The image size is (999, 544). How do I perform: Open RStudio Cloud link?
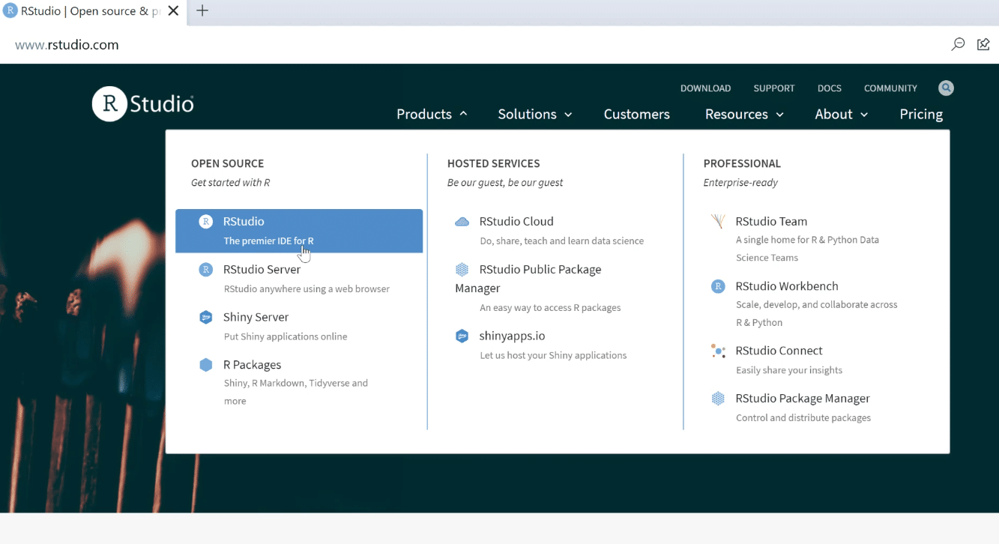coord(516,222)
